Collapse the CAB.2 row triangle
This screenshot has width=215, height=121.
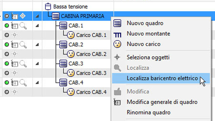pos(37,45)
